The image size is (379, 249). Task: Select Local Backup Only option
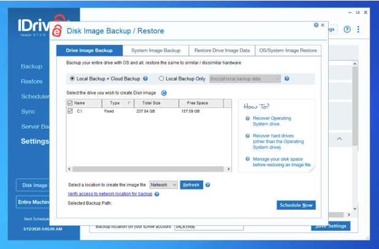161,79
